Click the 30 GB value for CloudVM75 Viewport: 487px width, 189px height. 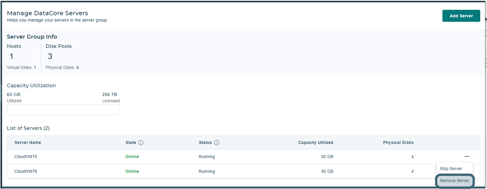point(327,157)
